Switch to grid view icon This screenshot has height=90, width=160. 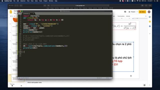[21, 86]
